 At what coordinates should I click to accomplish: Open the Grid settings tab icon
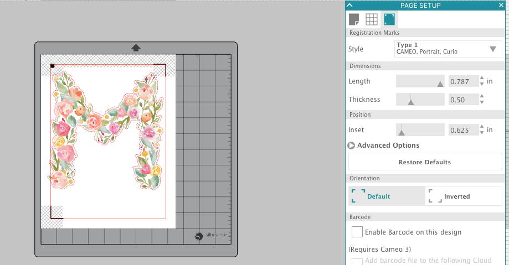tap(371, 19)
